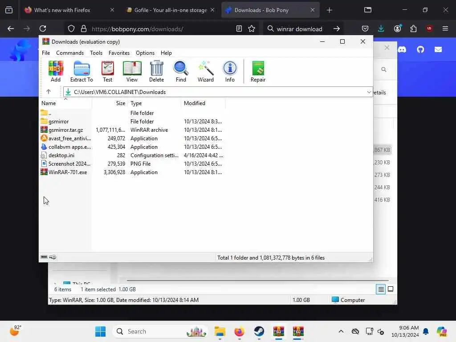This screenshot has width=456, height=342.
Task: Switch the Explorer window to details view
Action: pyautogui.click(x=381, y=289)
